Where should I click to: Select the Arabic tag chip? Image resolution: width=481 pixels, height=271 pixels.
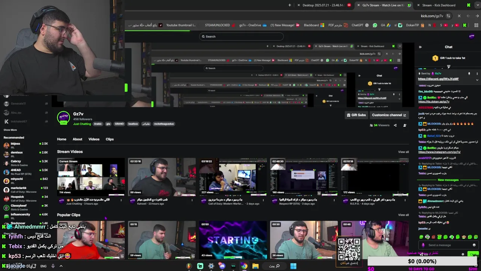[x=98, y=124]
